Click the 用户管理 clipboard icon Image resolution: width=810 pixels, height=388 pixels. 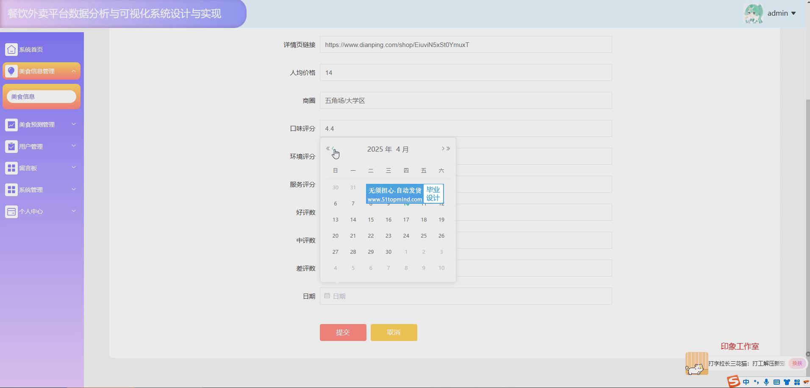coord(11,147)
